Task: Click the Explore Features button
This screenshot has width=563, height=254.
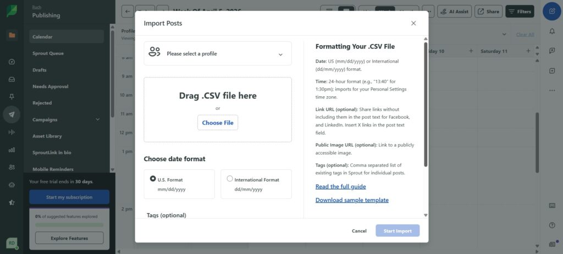Action: 69,238
